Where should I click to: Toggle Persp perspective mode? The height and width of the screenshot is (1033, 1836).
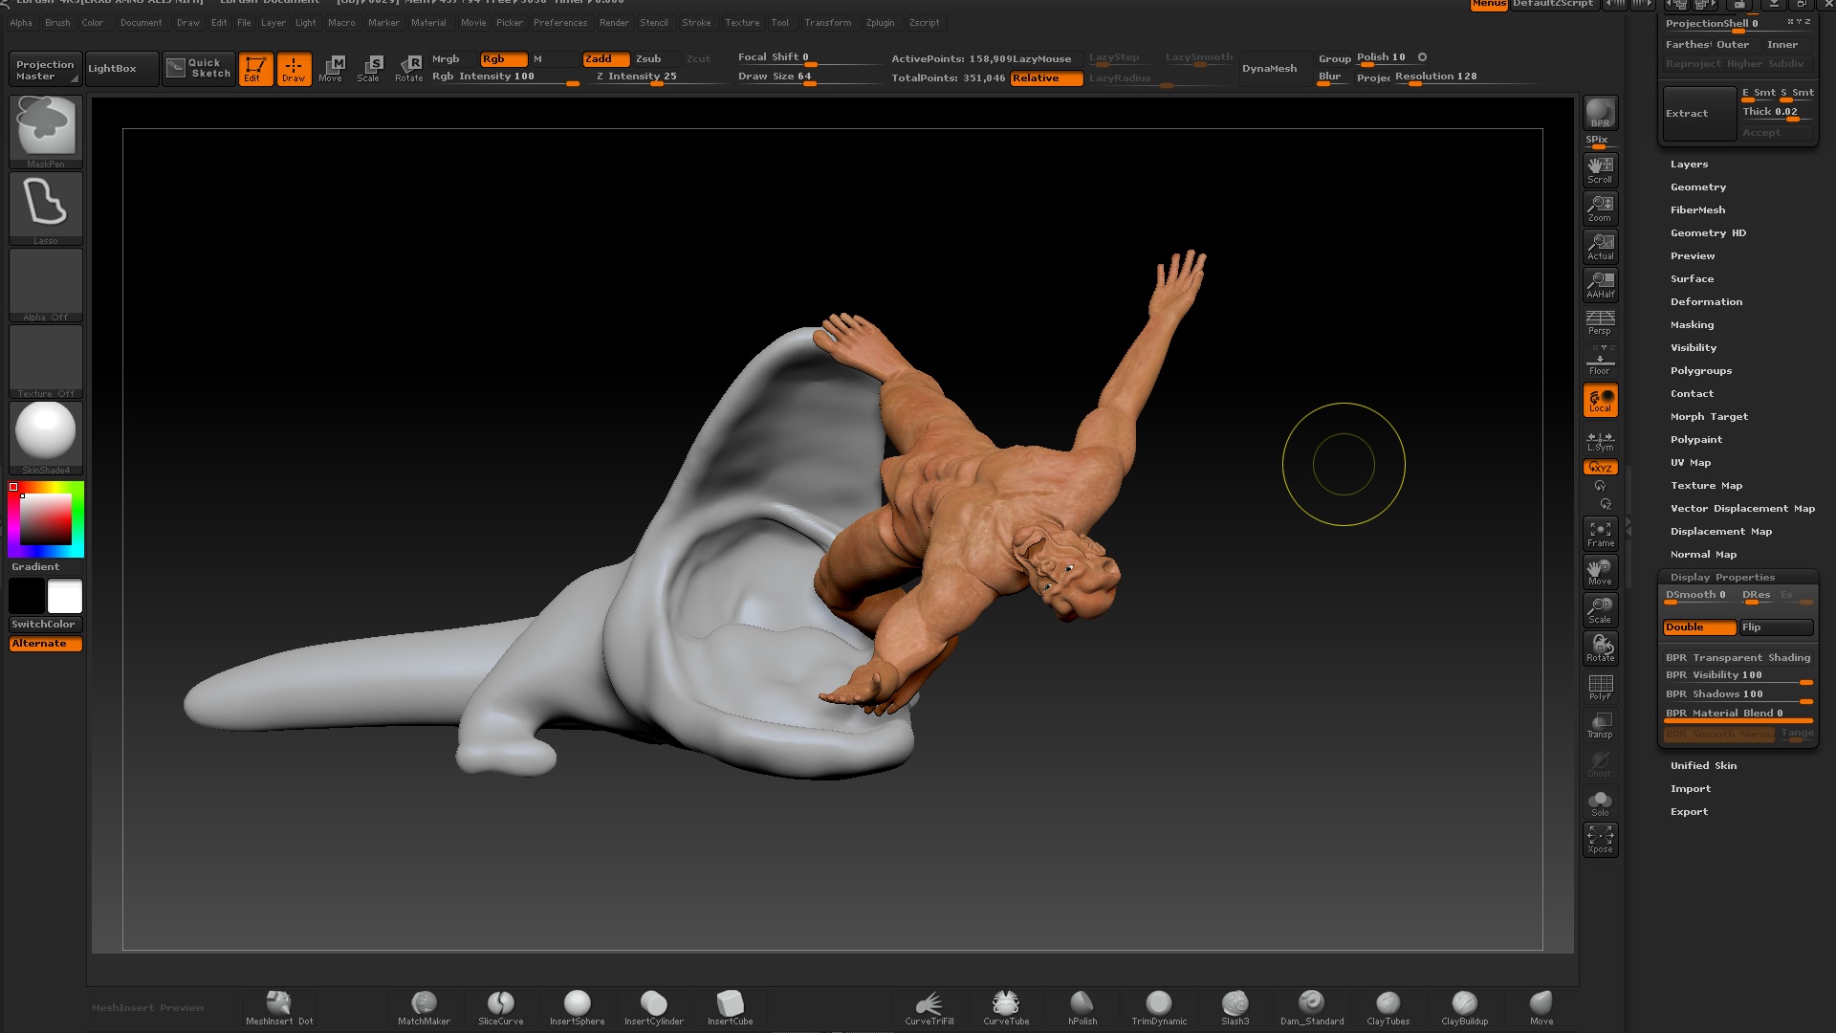click(1600, 322)
